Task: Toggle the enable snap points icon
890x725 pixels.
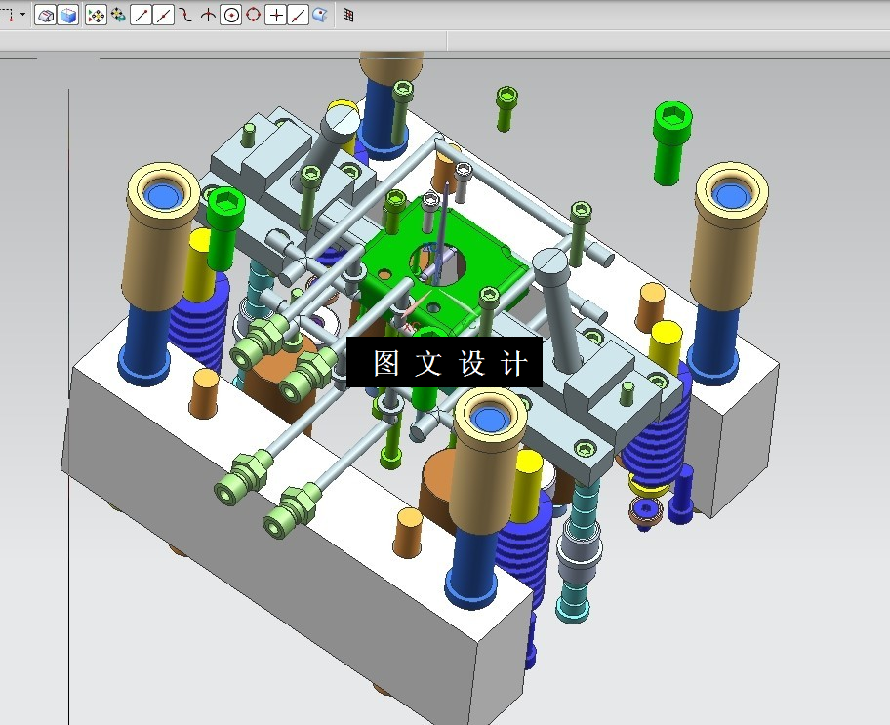Action: tap(96, 16)
